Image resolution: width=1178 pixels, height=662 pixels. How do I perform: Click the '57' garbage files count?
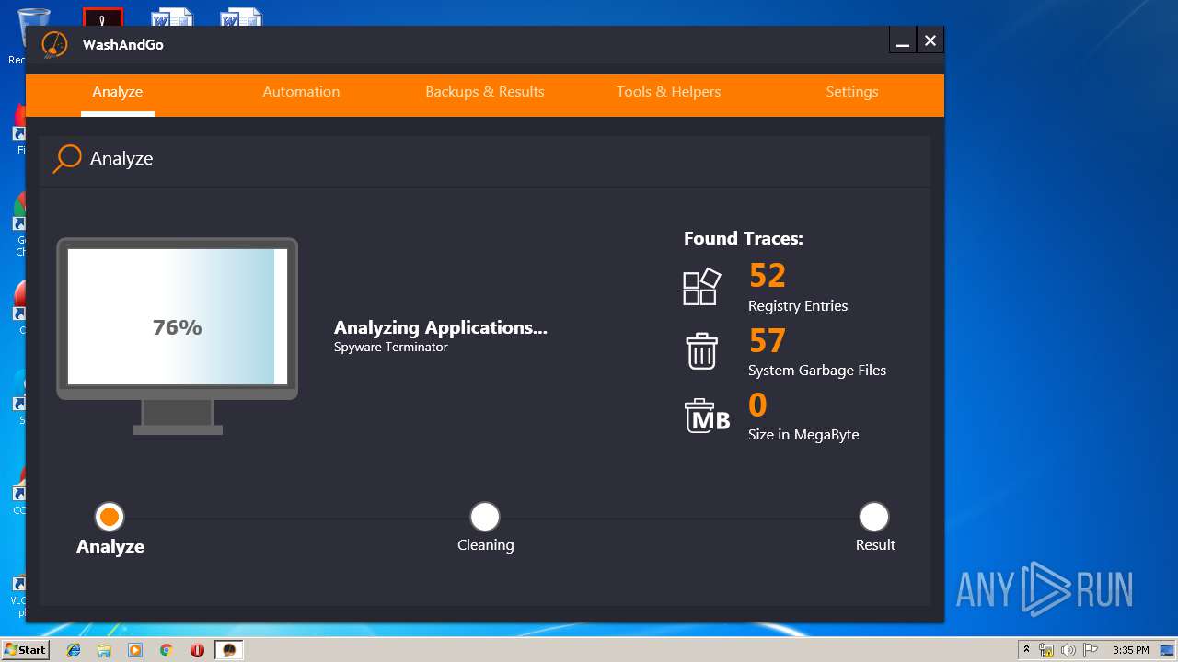coord(767,341)
